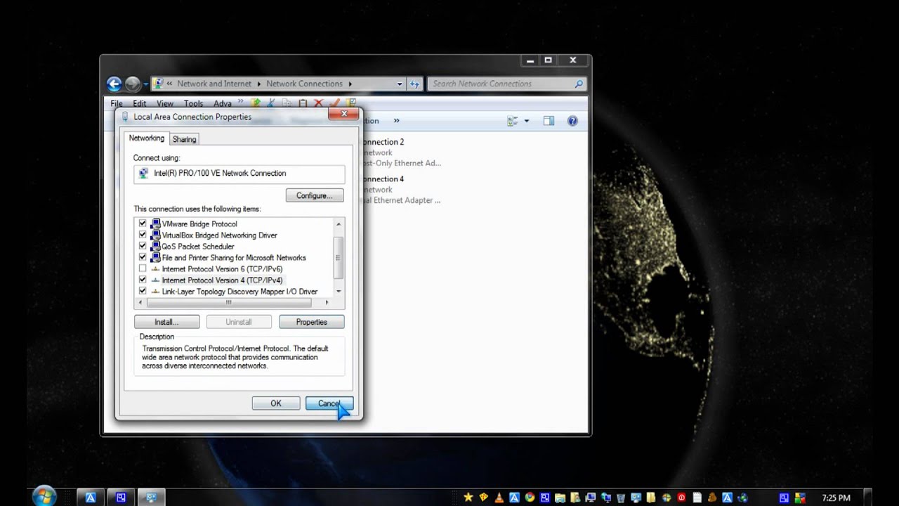899x506 pixels.
Task: Open Help via the blue question mark
Action: pyautogui.click(x=572, y=121)
